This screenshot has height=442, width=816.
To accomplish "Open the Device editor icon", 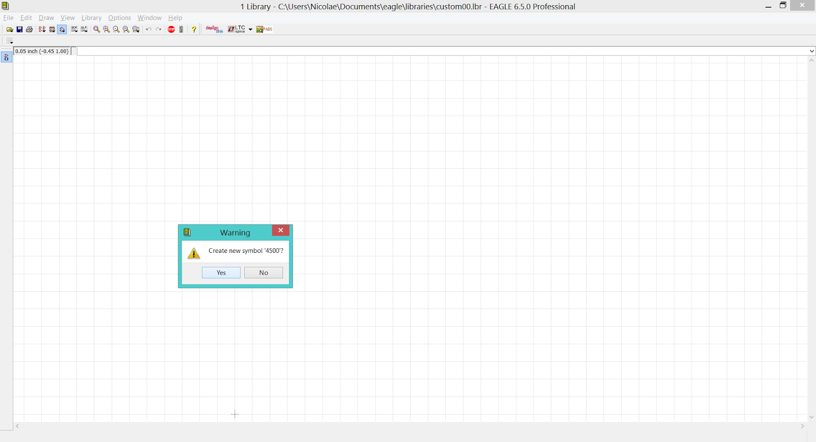I will click(x=42, y=30).
